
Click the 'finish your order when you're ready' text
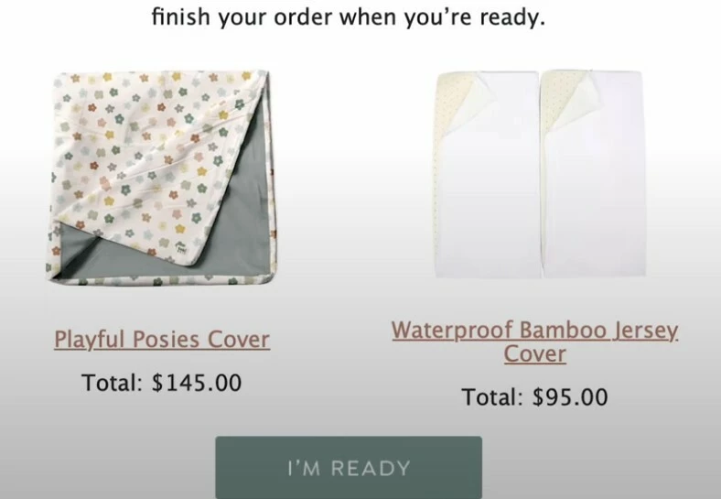click(349, 17)
